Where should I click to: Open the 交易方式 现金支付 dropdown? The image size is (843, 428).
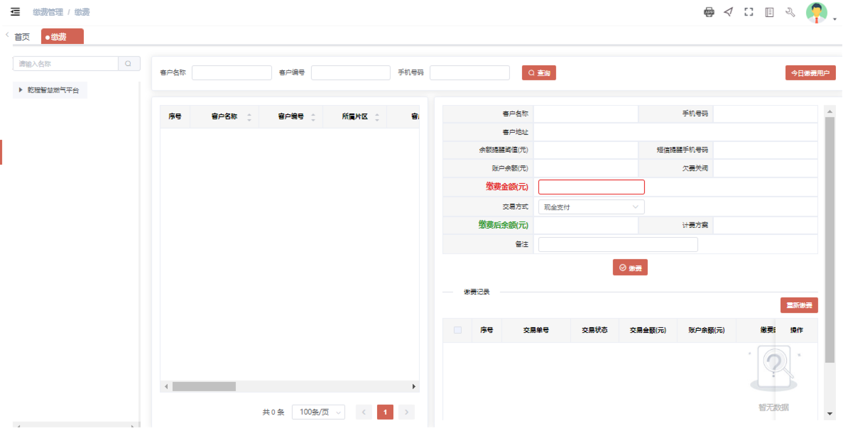[x=591, y=207]
